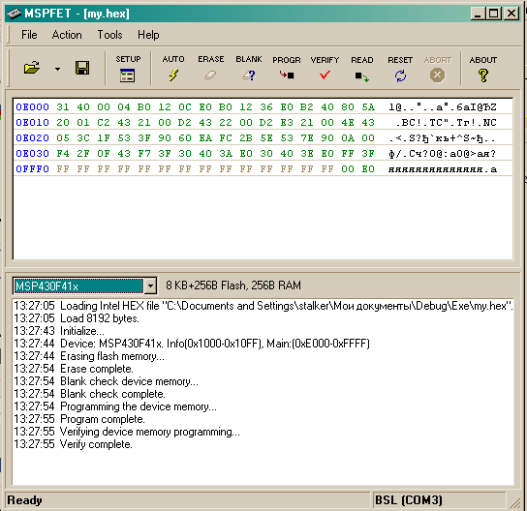Select log line "Verifying device memory programming..."
Viewport: 527px width, 511px height.
[127, 432]
